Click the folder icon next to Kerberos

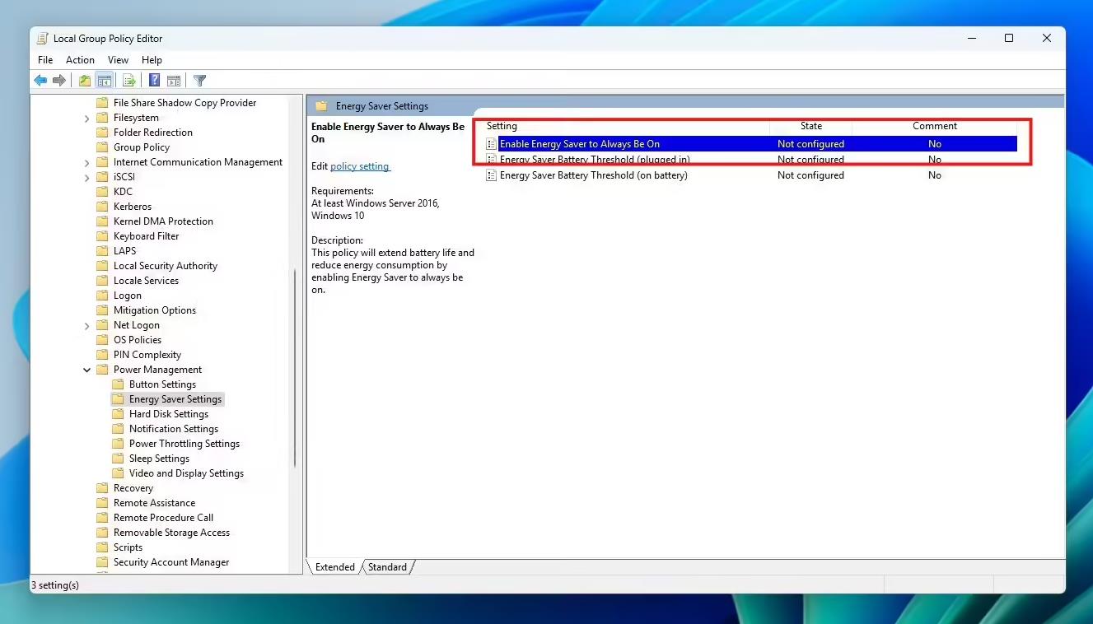pos(102,207)
